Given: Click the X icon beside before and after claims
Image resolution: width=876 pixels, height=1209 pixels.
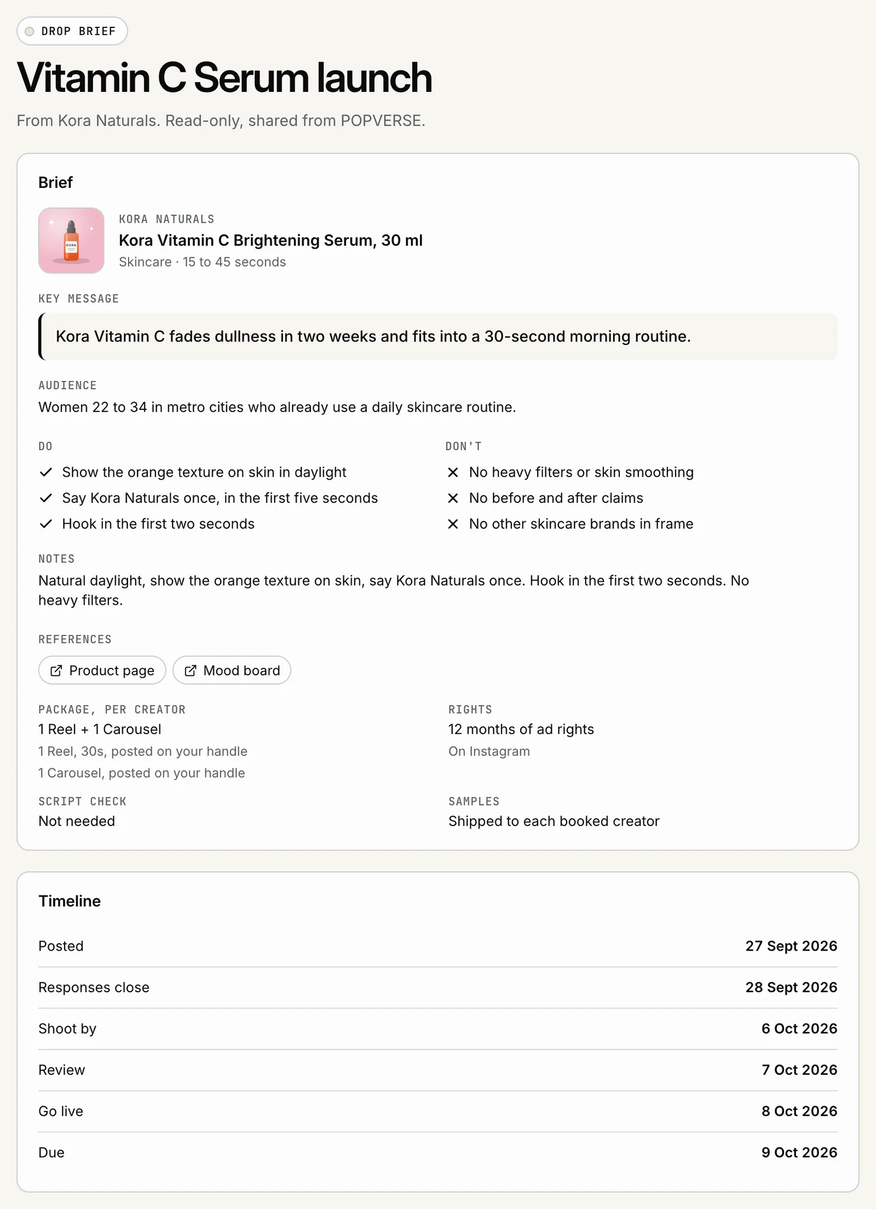Looking at the screenshot, I should [x=453, y=498].
